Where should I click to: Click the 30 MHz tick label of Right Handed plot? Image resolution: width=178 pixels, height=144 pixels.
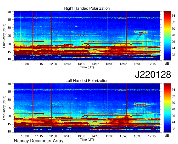coord(9,28)
